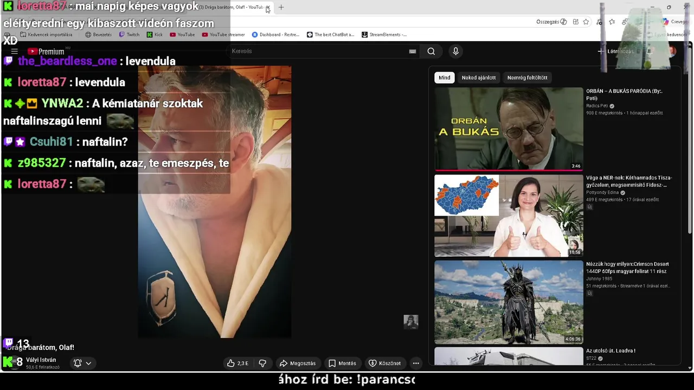The width and height of the screenshot is (694, 390).
Task: Open ORBÁN A BUKÁS parody thumbnail
Action: pos(509,129)
